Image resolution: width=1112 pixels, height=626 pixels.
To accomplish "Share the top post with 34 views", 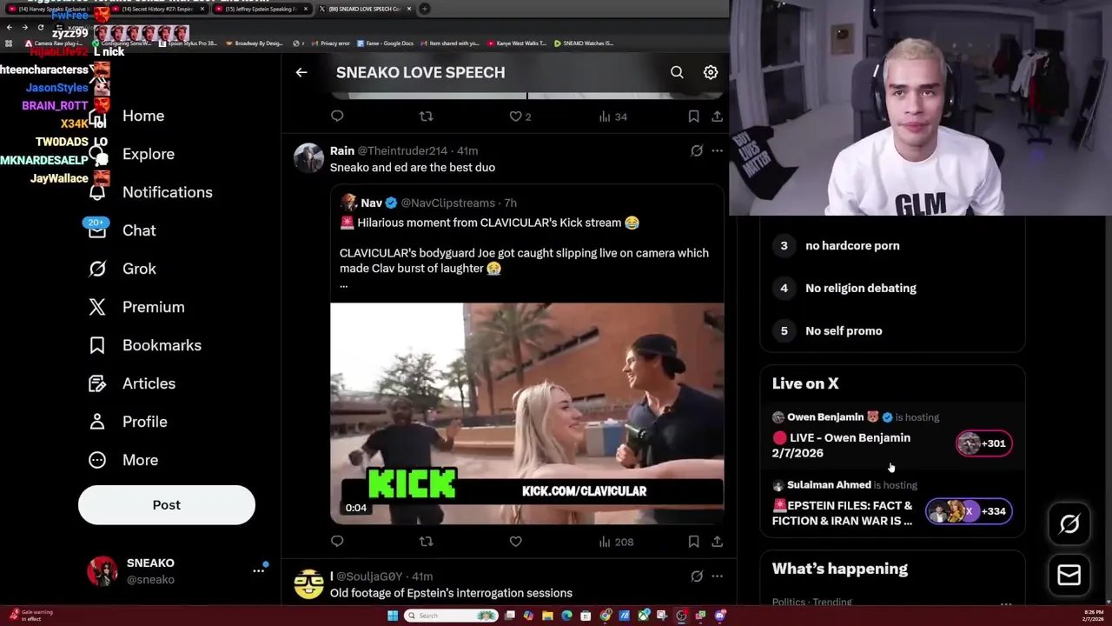I will pos(717,117).
